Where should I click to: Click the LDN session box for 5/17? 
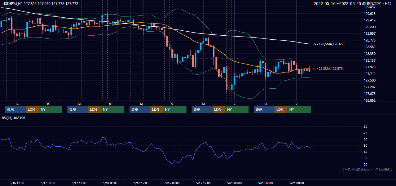tap(95, 109)
